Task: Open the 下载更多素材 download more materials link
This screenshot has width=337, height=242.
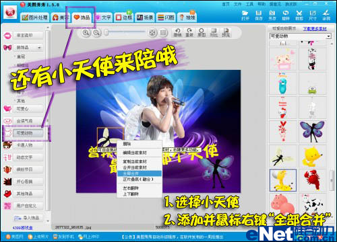Action: click(315, 29)
